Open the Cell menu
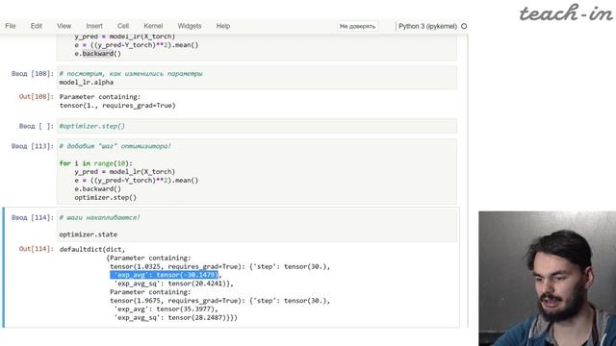Image resolution: width=616 pixels, height=346 pixels. (123, 26)
